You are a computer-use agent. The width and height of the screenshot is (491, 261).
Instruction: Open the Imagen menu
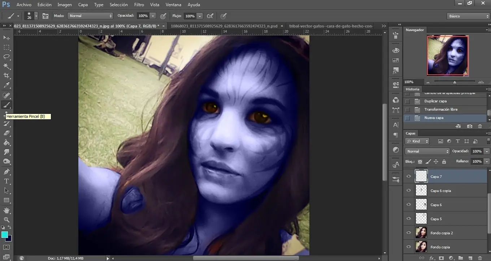pos(65,5)
